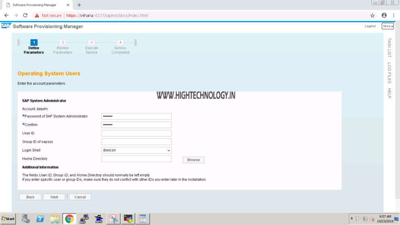Click the computer with hat taskbar icon

[x=99, y=219]
